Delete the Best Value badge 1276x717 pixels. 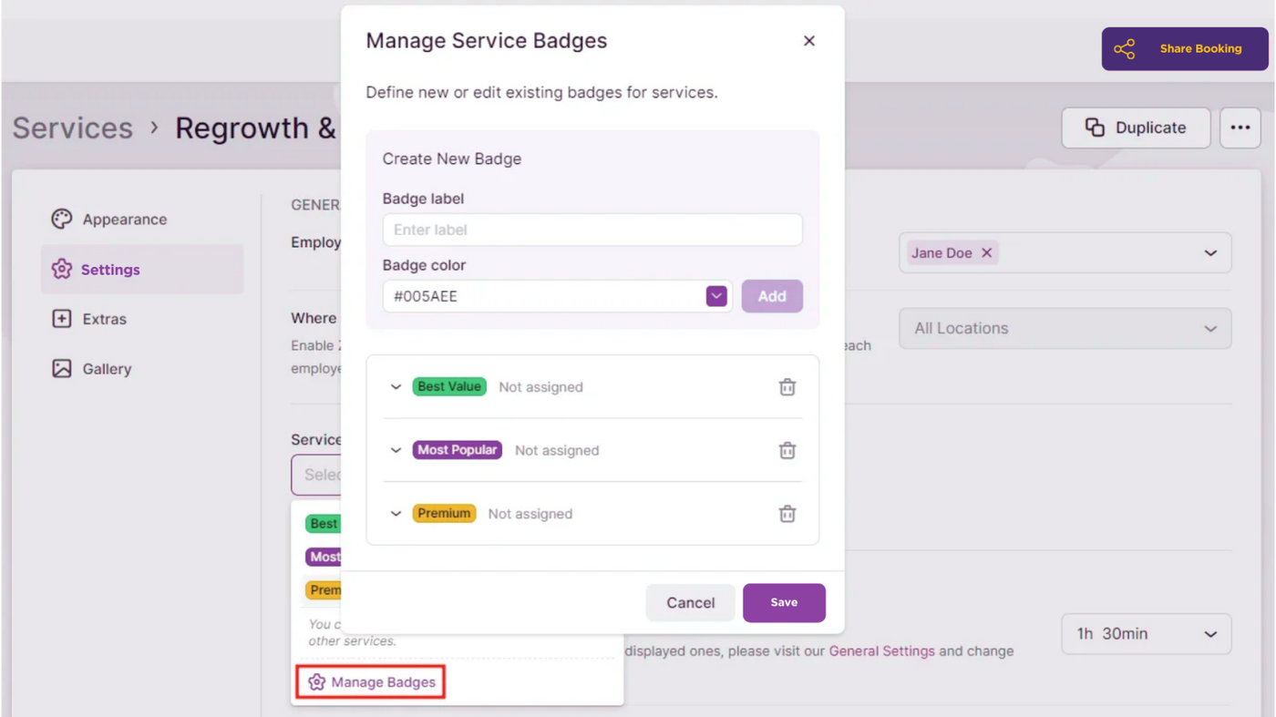[787, 387]
